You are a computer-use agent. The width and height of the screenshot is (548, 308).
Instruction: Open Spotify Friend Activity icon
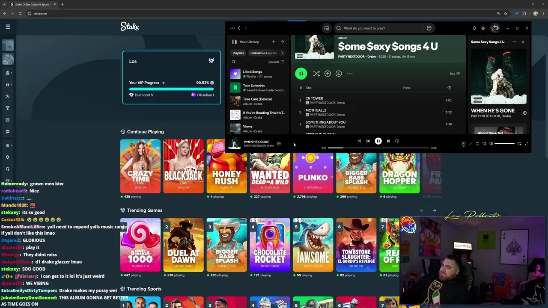(x=483, y=28)
